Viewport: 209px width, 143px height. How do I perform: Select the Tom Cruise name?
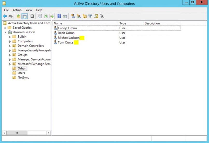(65, 42)
